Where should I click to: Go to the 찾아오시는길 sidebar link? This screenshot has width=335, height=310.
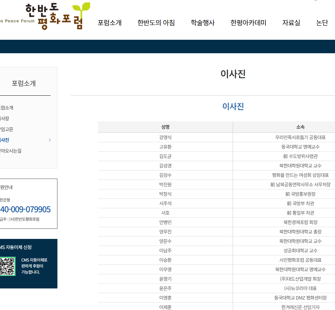point(10,151)
